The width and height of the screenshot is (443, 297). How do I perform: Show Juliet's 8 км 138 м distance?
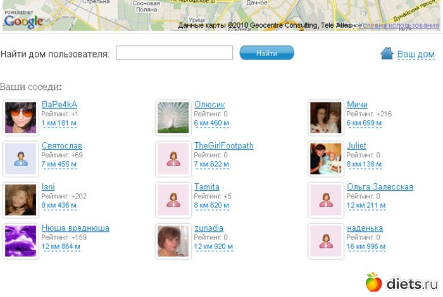coord(364,164)
